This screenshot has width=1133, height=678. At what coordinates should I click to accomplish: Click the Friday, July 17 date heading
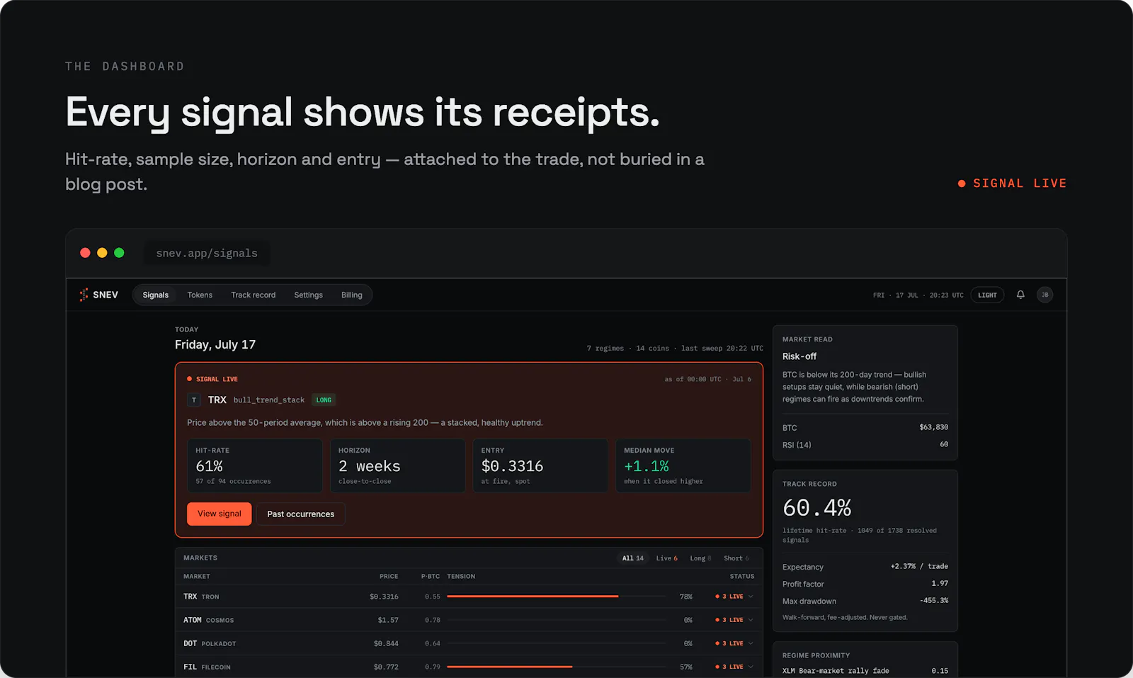point(215,344)
